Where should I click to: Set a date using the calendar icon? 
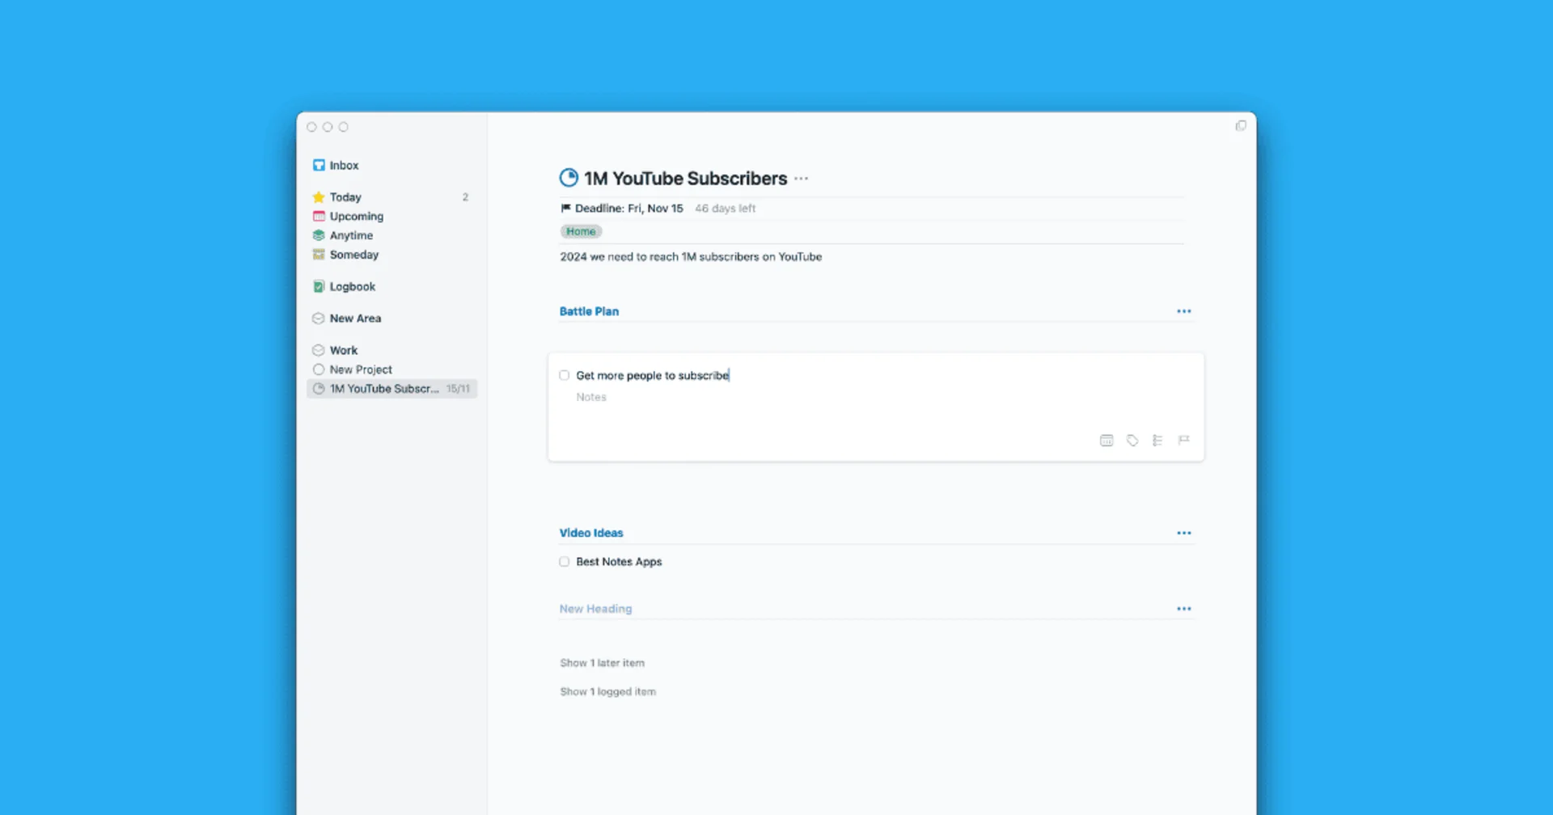click(1106, 440)
